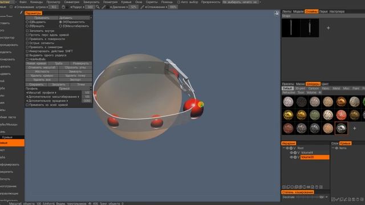Switch to the Слои tab

335,143
